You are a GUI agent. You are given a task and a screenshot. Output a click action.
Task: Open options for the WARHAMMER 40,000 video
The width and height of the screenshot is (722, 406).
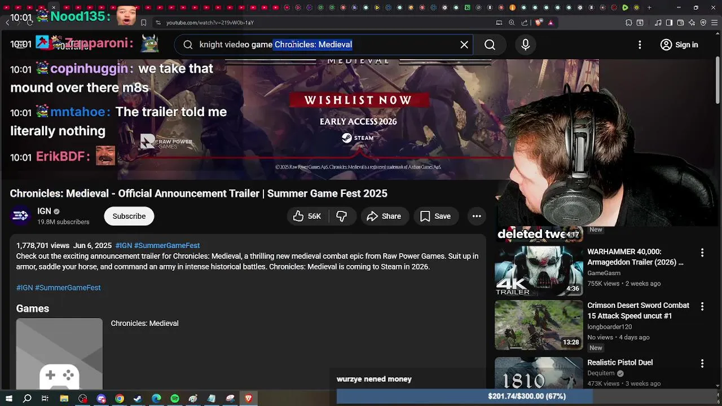click(x=702, y=253)
